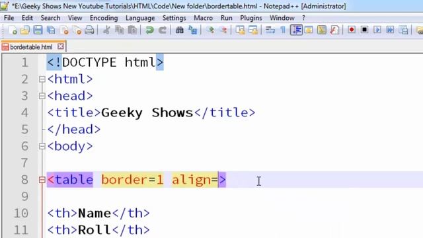This screenshot has width=423, height=238.
Task: Show all characters pilcrow icon
Action: [283, 30]
